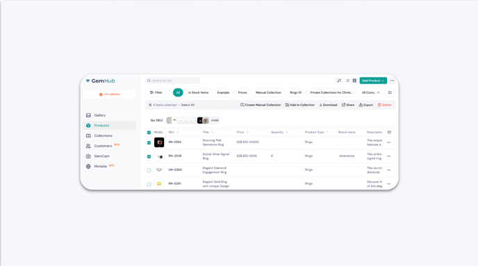The height and width of the screenshot is (266, 478).
Task: Sort by the Price column arrows
Action: click(x=247, y=132)
